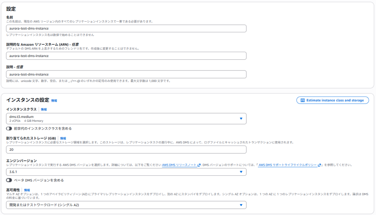The width and height of the screenshot is (376, 215).
Task: Open 情報 link next to 割り当てられたストレージ
Action: [x=63, y=138]
